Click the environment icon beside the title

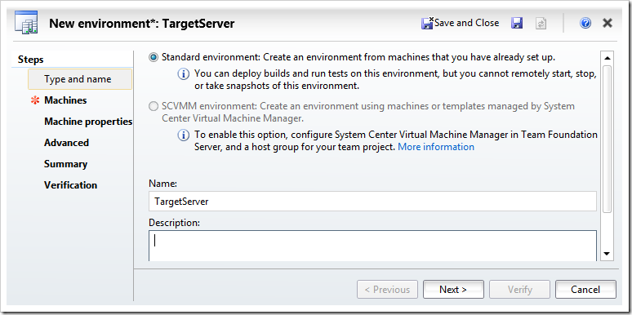[x=26, y=23]
